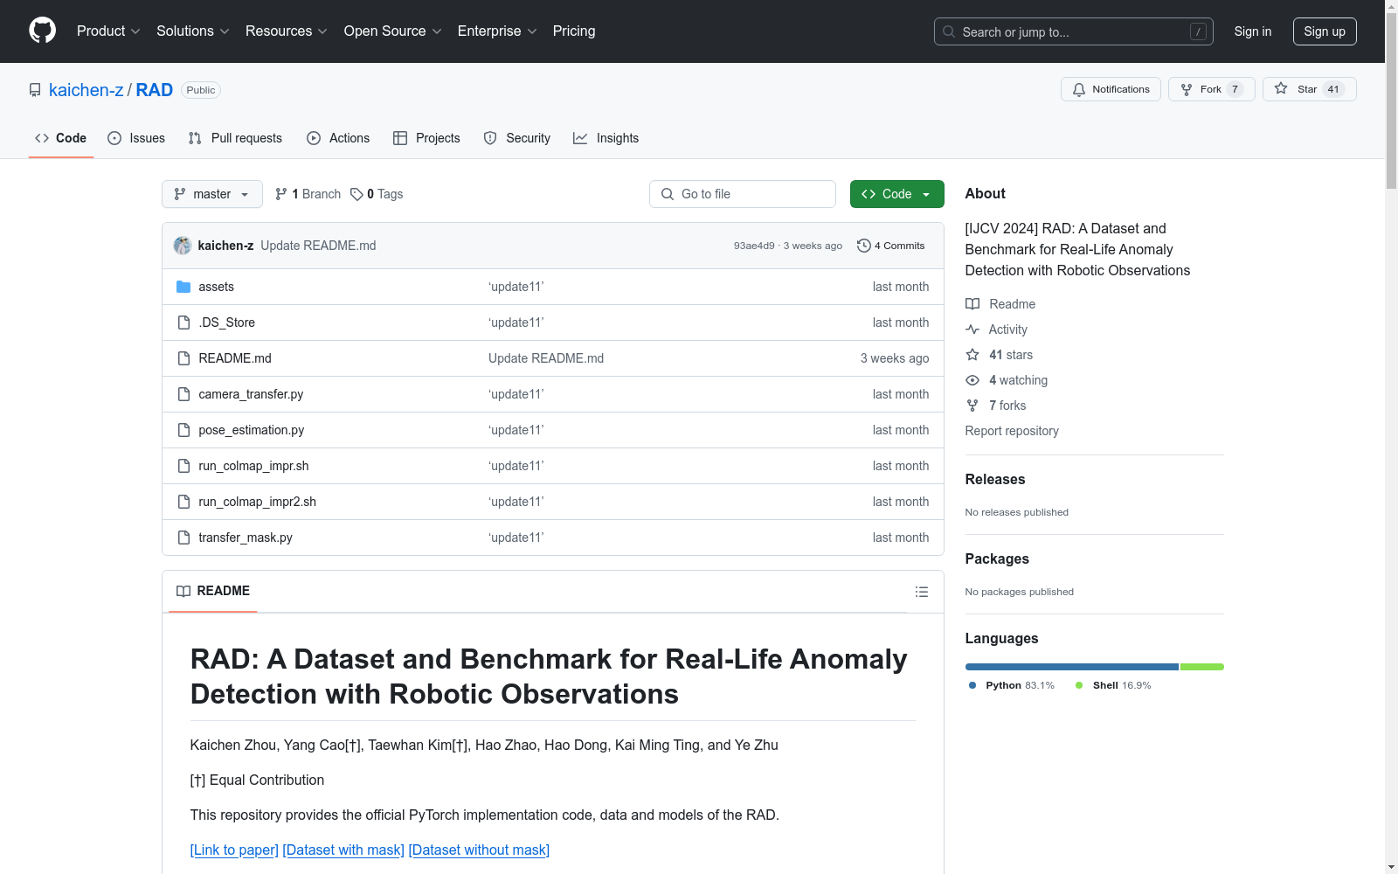Open the assets folder icon
This screenshot has width=1398, height=874.
pyautogui.click(x=183, y=287)
